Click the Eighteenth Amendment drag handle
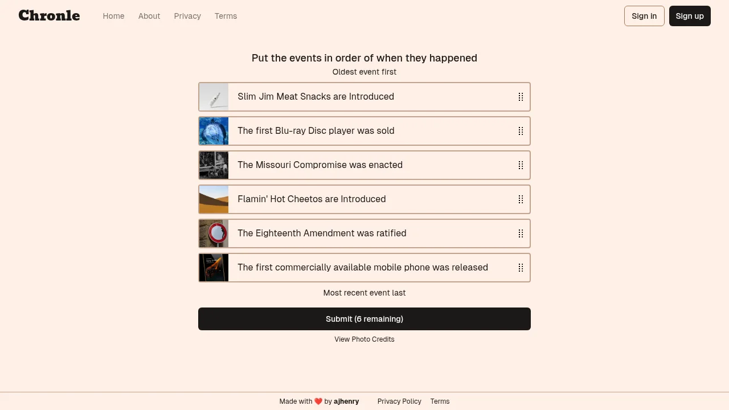Screen dimensions: 729x410 point(521,233)
